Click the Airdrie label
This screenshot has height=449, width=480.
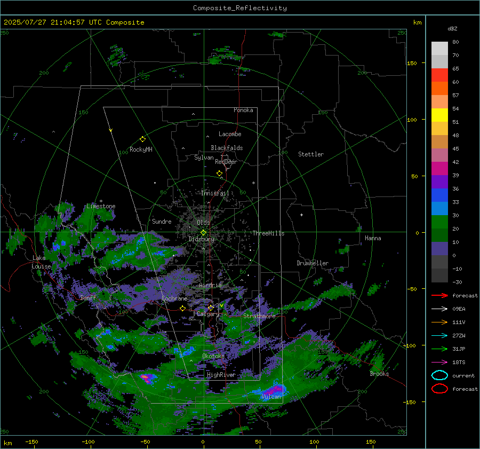tap(210, 285)
